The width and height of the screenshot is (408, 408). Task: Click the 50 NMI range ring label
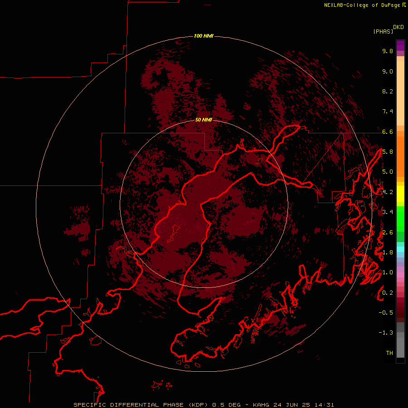pyautogui.click(x=204, y=120)
